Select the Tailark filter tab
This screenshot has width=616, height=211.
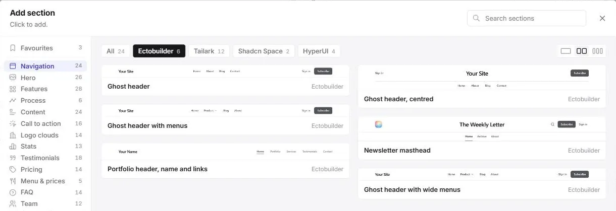click(x=209, y=51)
